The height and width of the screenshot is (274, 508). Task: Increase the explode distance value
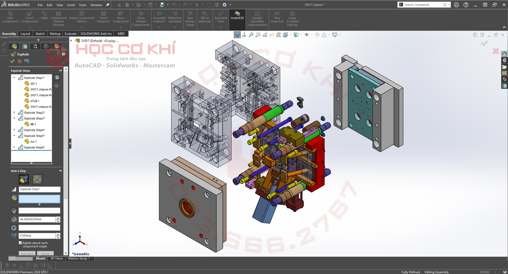[58, 218]
